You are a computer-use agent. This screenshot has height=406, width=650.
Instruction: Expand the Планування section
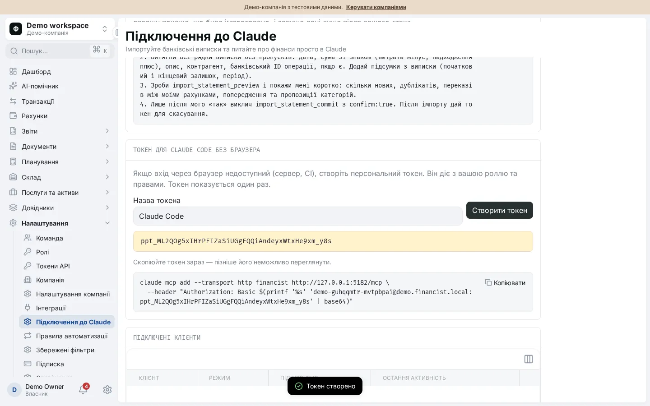(x=60, y=162)
